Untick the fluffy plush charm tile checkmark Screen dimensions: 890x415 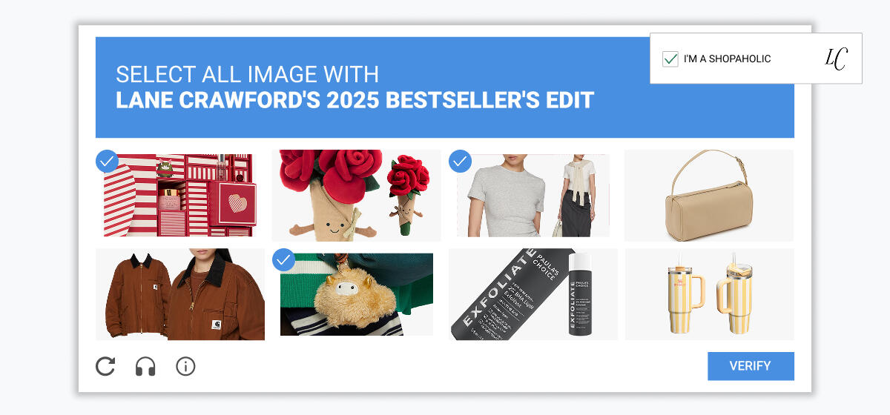click(x=283, y=259)
